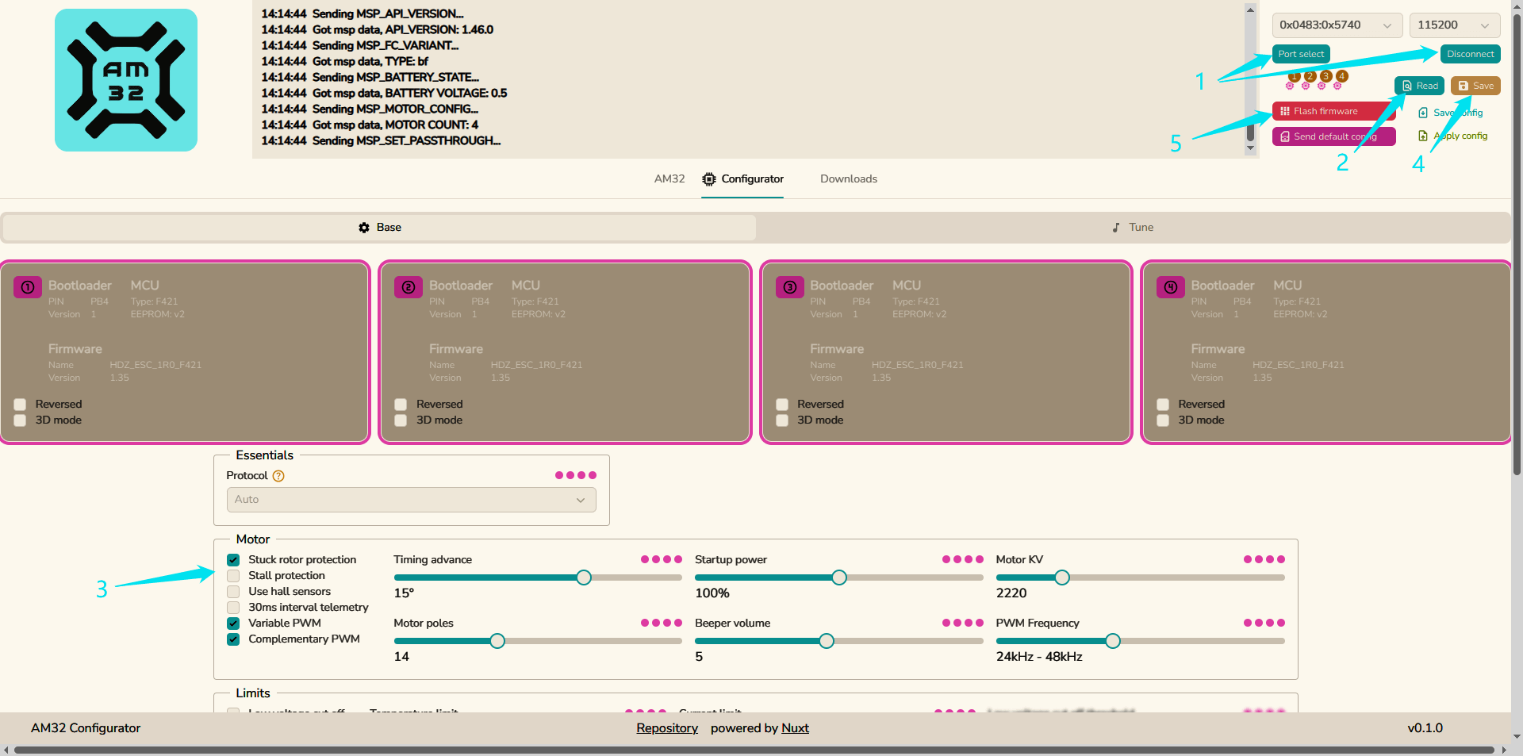This screenshot has height=756, width=1523.
Task: Open the Repository link in footer
Action: click(666, 728)
